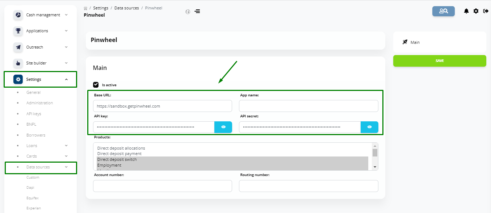
Task: Select Dapi under Data sources
Action: [30, 188]
